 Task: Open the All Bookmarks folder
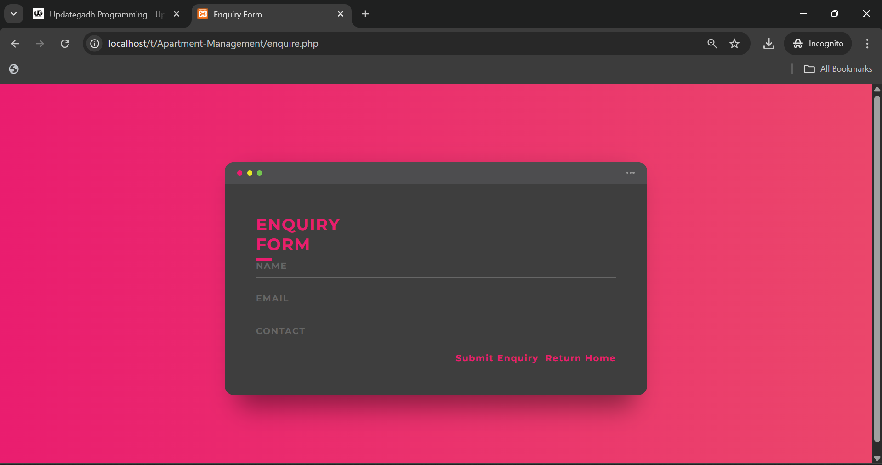838,69
